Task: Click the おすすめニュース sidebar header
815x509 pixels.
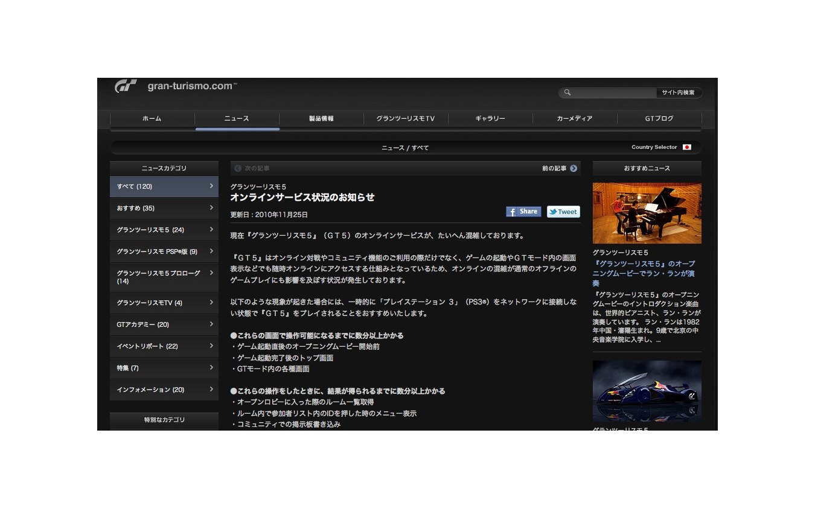Action: (x=647, y=168)
